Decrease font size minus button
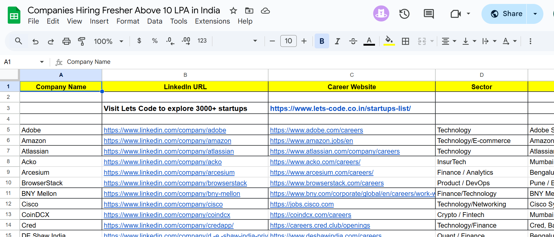Screen dimensions: 554x237 (272, 41)
